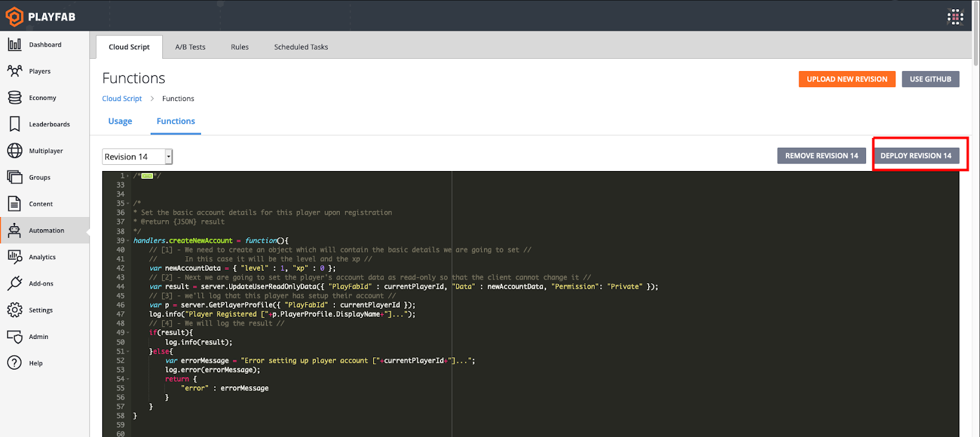The width and height of the screenshot is (980, 437).
Task: Open Players via its people icon
Action: pos(15,71)
